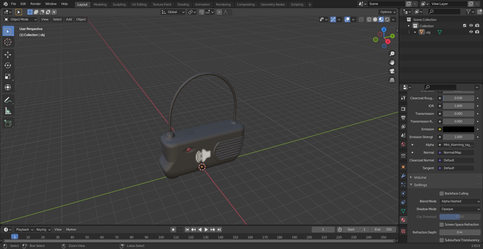Open the Render properties tab
483x249 pixels.
click(x=403, y=109)
